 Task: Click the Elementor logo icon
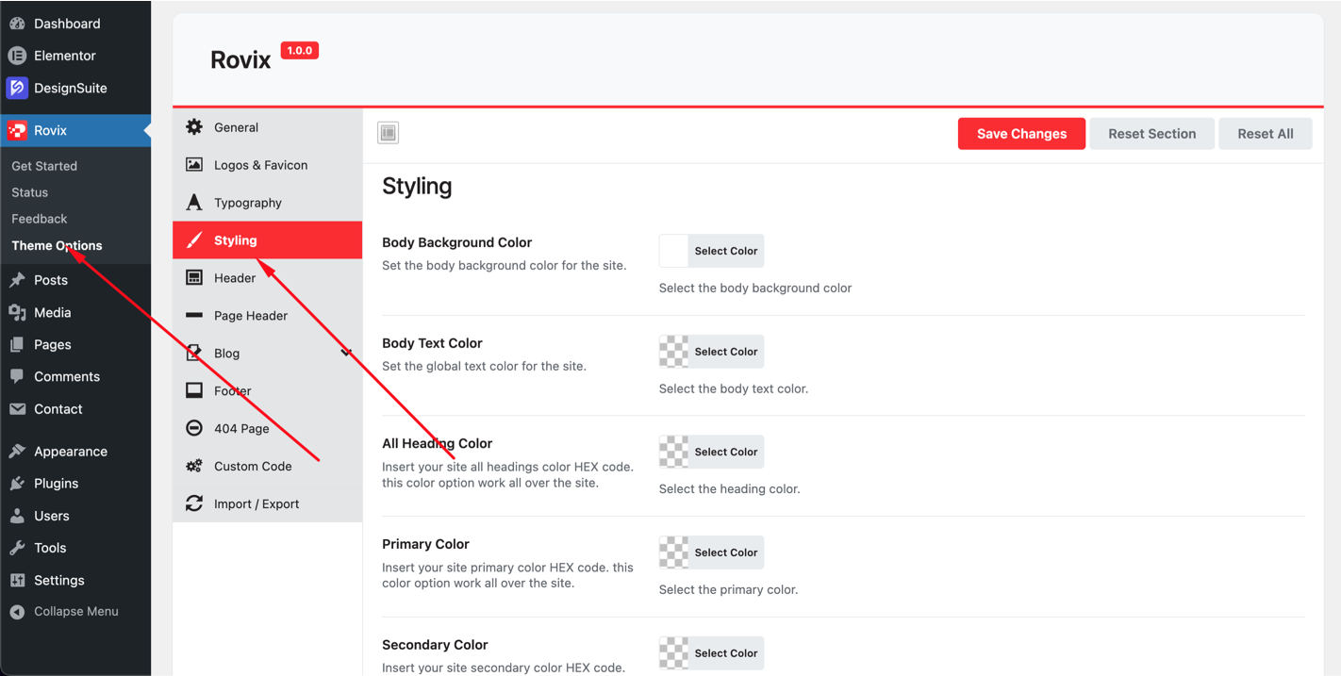pos(17,56)
